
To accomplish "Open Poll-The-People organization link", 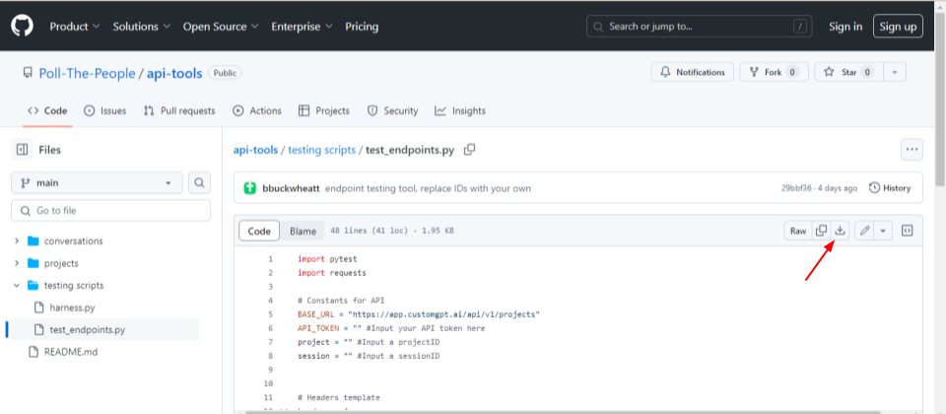I will pos(87,74).
